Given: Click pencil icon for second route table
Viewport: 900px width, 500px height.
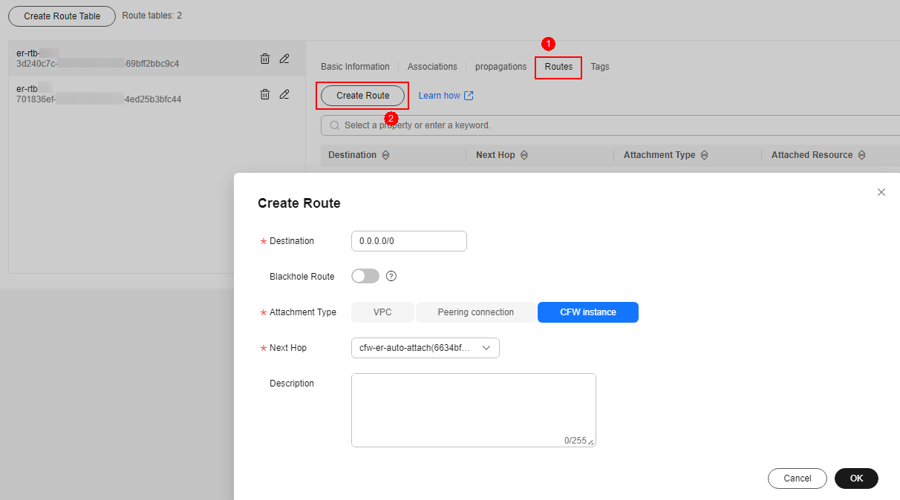Looking at the screenshot, I should 284,94.
